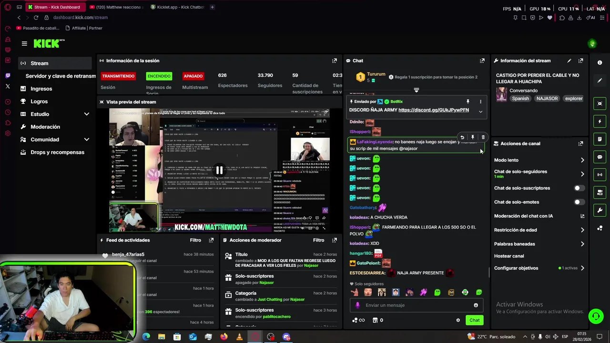Open Twitch icon in Opera sidebar
Image resolution: width=610 pixels, height=343 pixels.
tap(8, 75)
